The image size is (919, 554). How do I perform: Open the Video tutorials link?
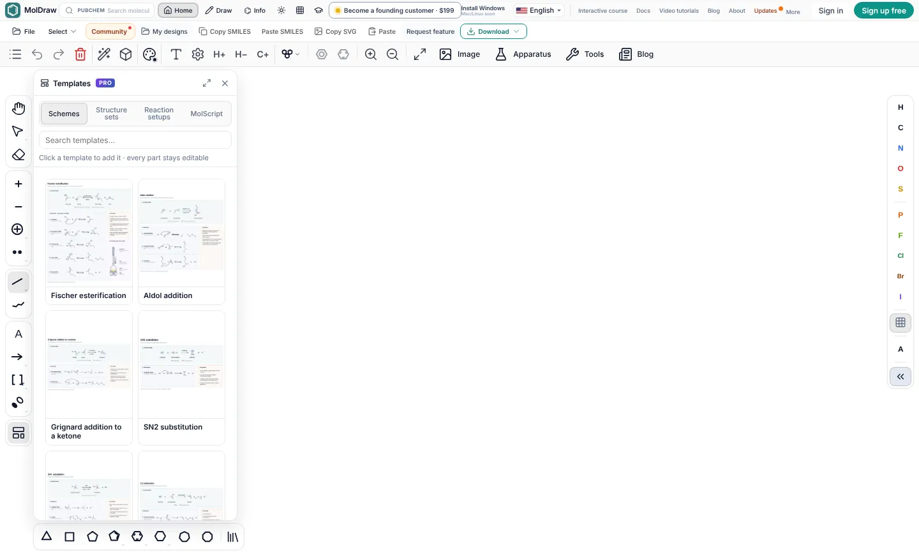pos(679,11)
